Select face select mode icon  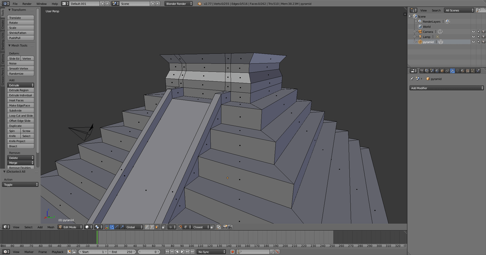tap(157, 227)
